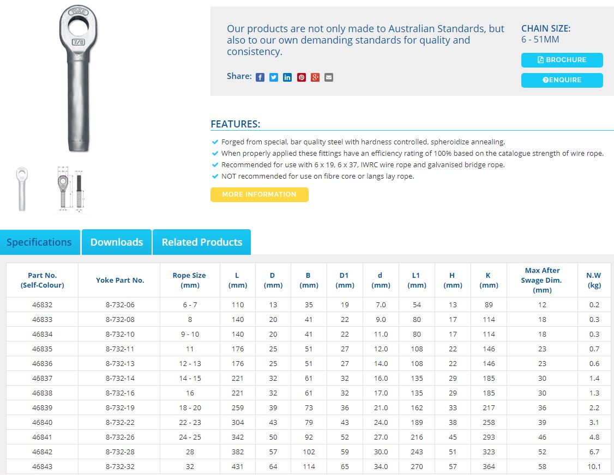Select the swage eye photo thumbnail
Screen dimensions: 614x475
tap(22, 190)
